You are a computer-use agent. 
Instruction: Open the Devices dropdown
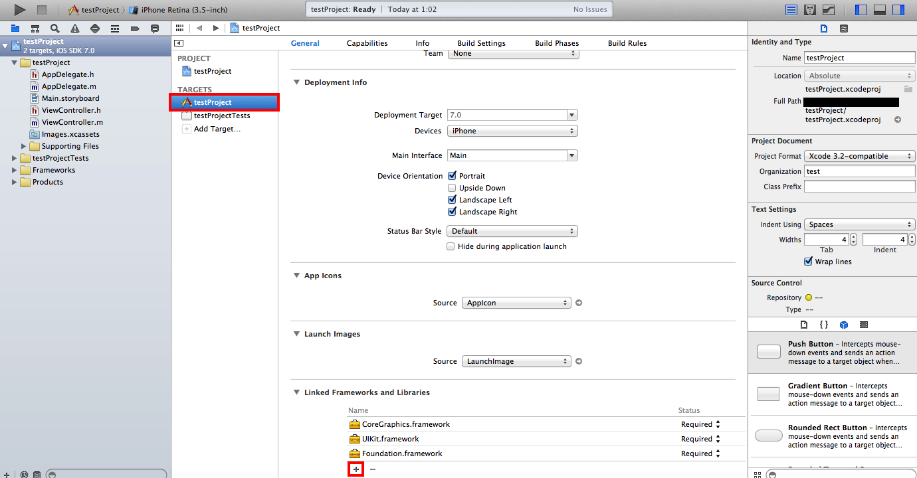[x=512, y=131]
